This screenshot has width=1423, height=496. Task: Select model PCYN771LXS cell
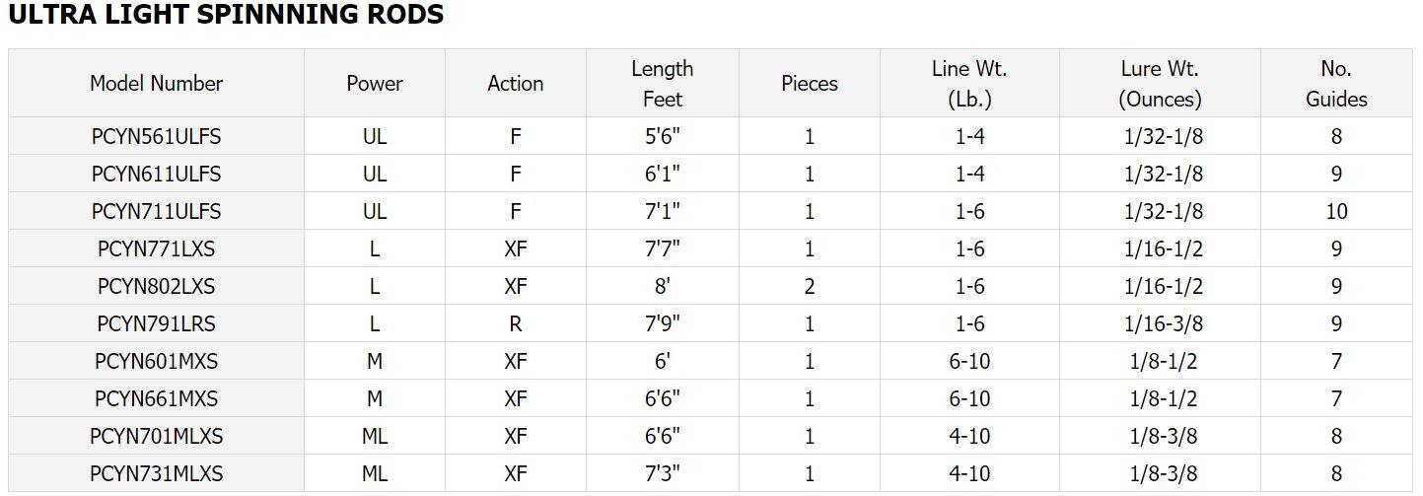pos(156,248)
